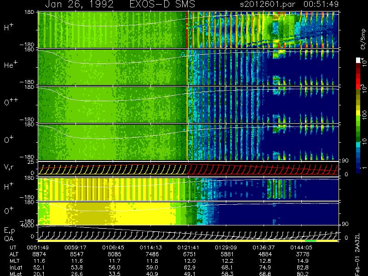
Task: Select the UT value '0144:05'
Action: (x=301, y=247)
